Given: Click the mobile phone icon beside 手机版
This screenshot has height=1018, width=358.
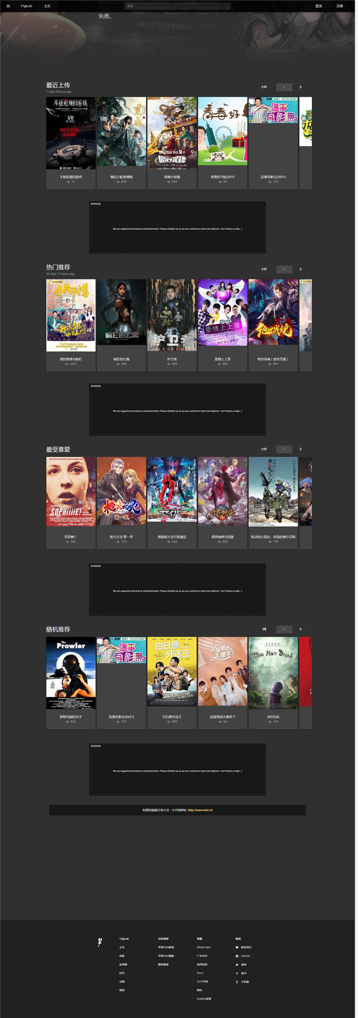Looking at the screenshot, I should point(237,982).
